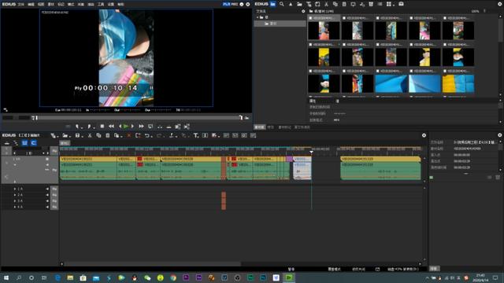Mute audio track 1A speaker toggle
Viewport: 504px width, 283px height.
47,189
